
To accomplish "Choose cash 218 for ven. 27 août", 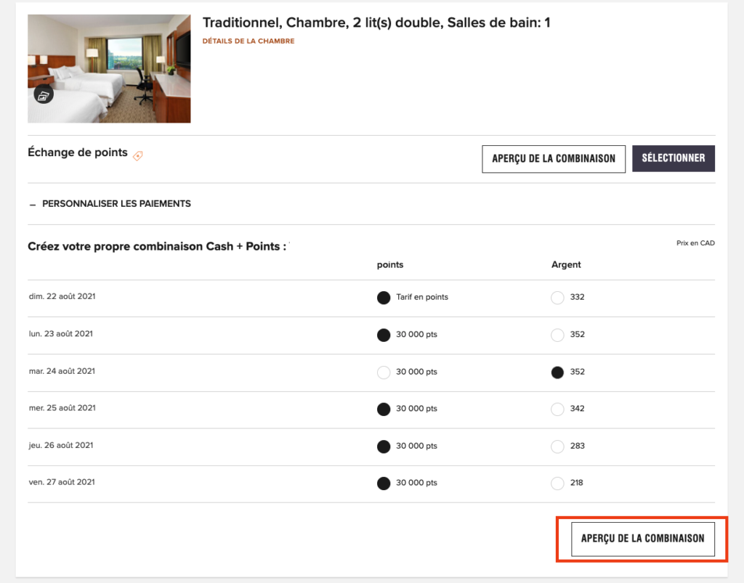I will coord(557,483).
